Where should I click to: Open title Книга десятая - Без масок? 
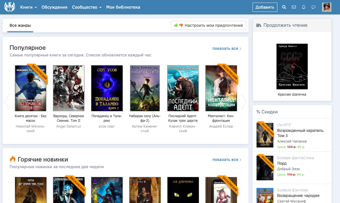point(31,118)
